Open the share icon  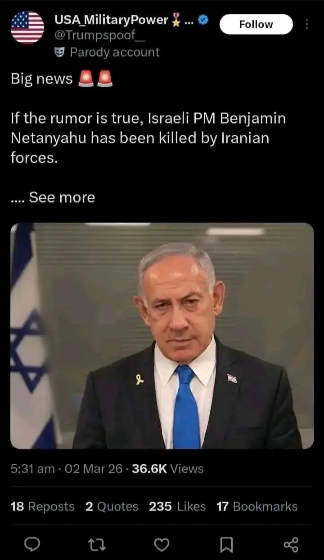click(291, 545)
